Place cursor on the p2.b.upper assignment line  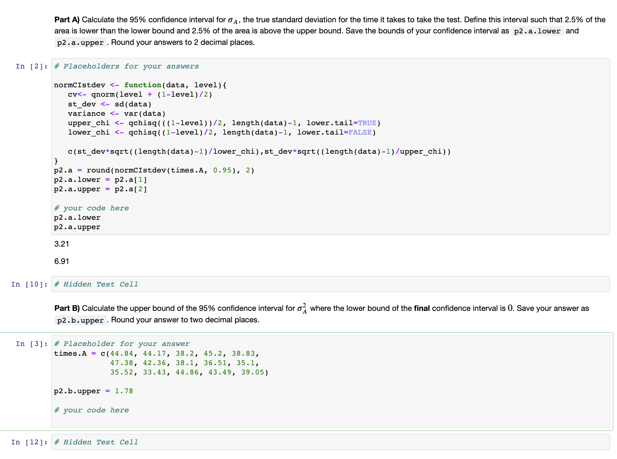93,391
